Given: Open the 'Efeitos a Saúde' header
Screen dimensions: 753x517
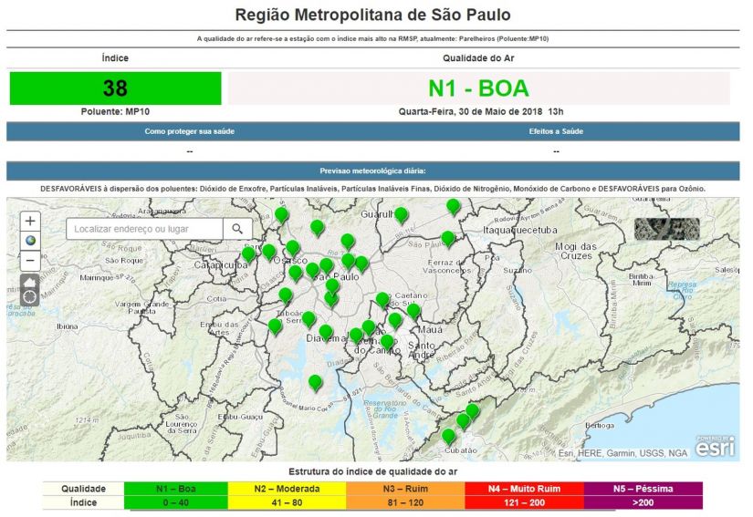Looking at the screenshot, I should tap(556, 131).
